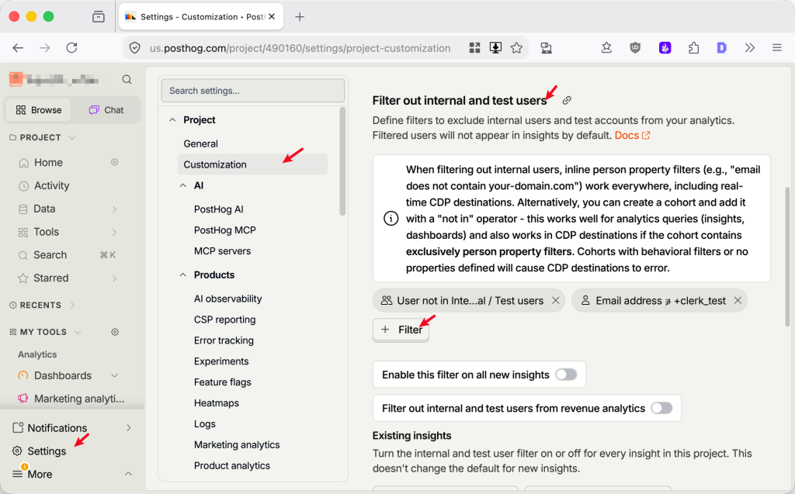Open the Docs link

click(632, 135)
